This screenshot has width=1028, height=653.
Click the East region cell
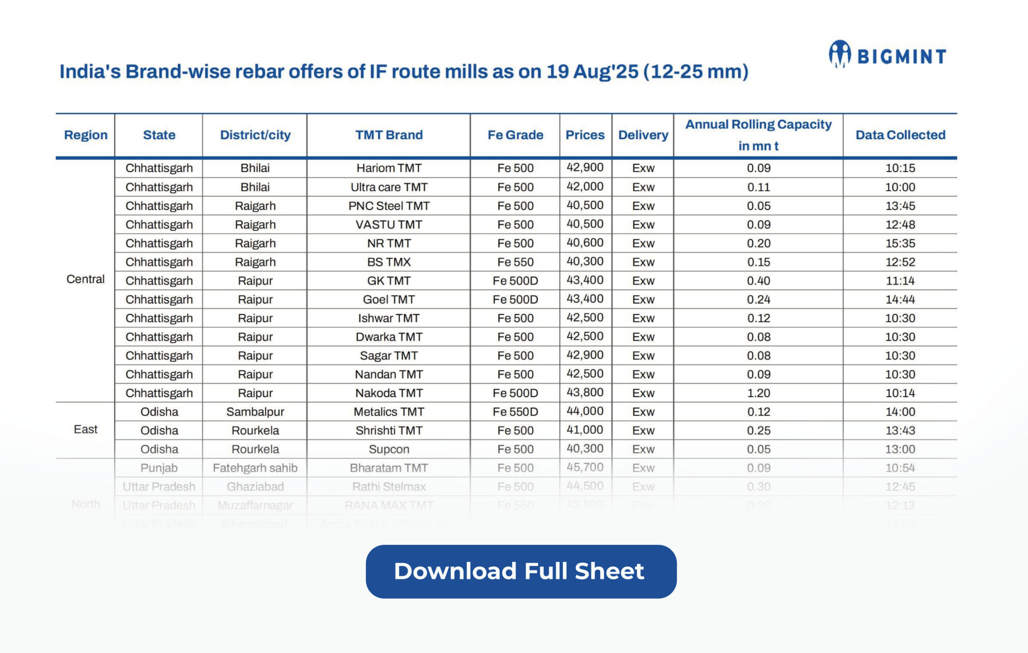pos(86,430)
